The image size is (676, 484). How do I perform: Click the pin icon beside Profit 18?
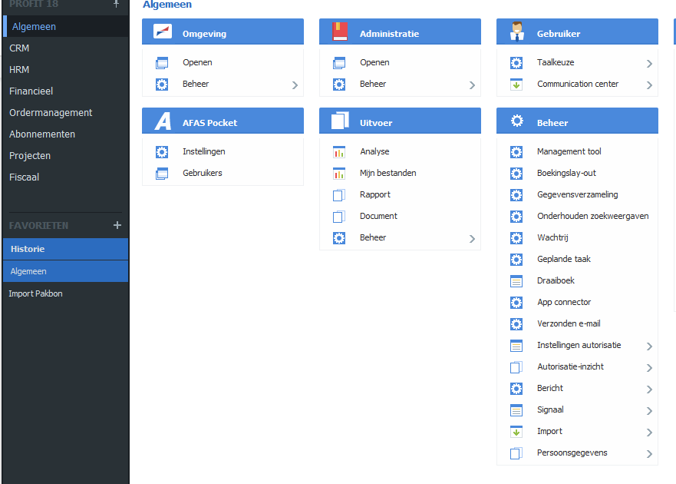click(117, 4)
